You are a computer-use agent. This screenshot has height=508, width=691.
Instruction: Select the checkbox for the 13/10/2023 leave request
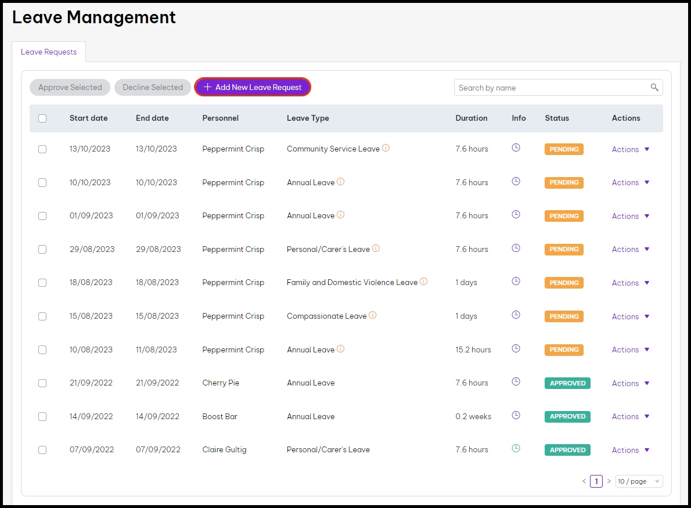(x=42, y=149)
